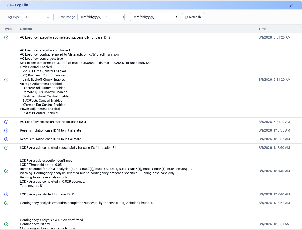
Task: Click 'Contingency list size: 0.' line
Action: tap(38, 224)
